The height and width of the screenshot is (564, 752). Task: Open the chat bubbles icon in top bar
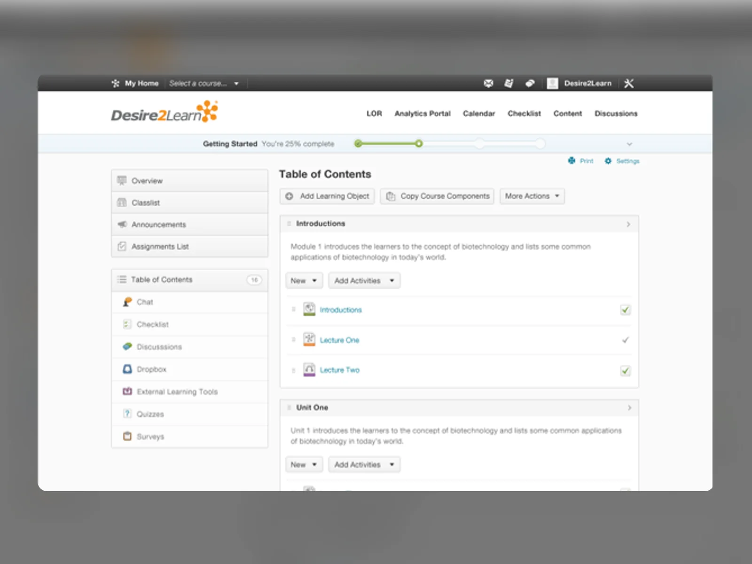click(x=530, y=83)
